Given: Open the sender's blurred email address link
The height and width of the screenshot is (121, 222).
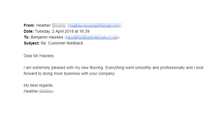Looking at the screenshot, I should click(x=94, y=25).
